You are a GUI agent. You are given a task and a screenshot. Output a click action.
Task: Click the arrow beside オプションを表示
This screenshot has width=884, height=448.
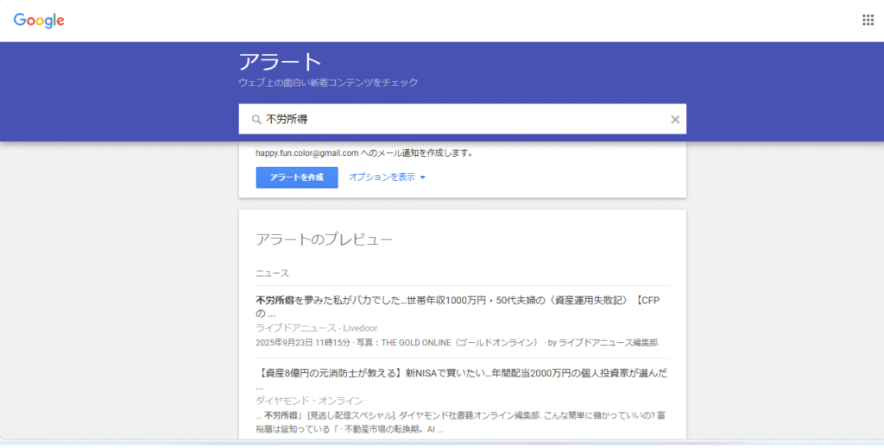[422, 177]
